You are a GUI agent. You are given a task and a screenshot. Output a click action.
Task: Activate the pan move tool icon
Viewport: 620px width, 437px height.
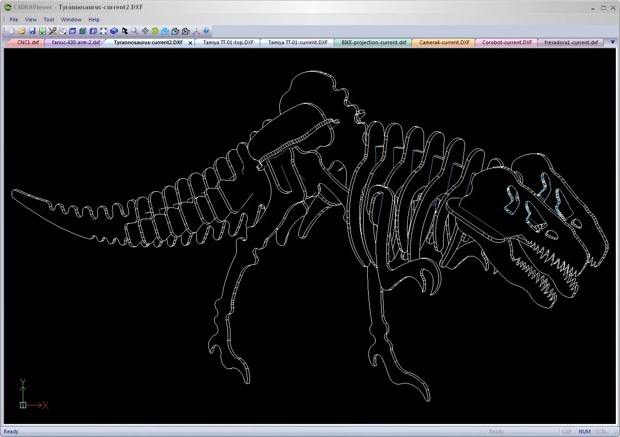pyautogui.click(x=145, y=31)
